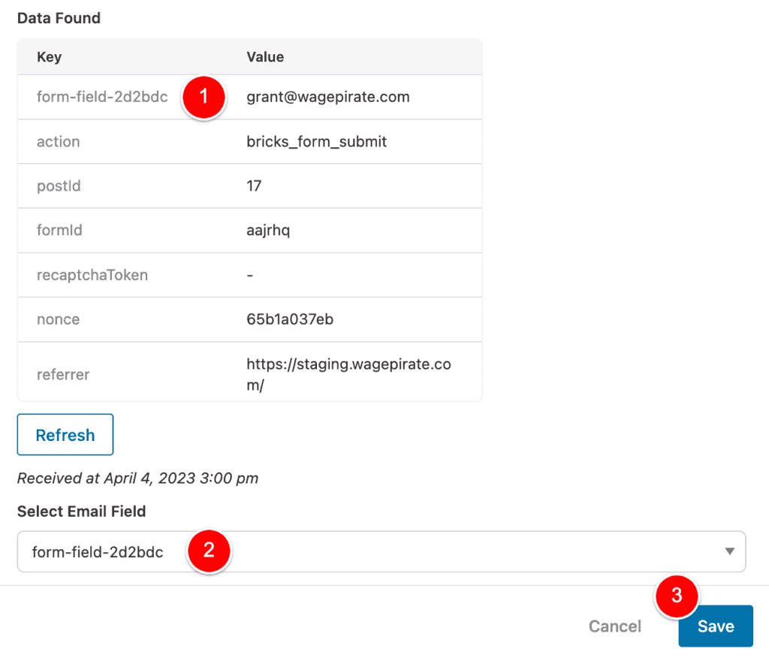Click the red numbered badge 1
Image resolution: width=769 pixels, height=664 pixels.
click(x=203, y=97)
